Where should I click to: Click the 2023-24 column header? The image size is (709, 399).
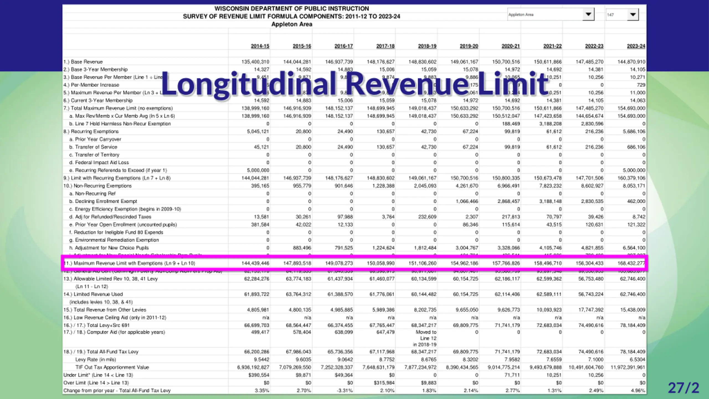pos(636,46)
